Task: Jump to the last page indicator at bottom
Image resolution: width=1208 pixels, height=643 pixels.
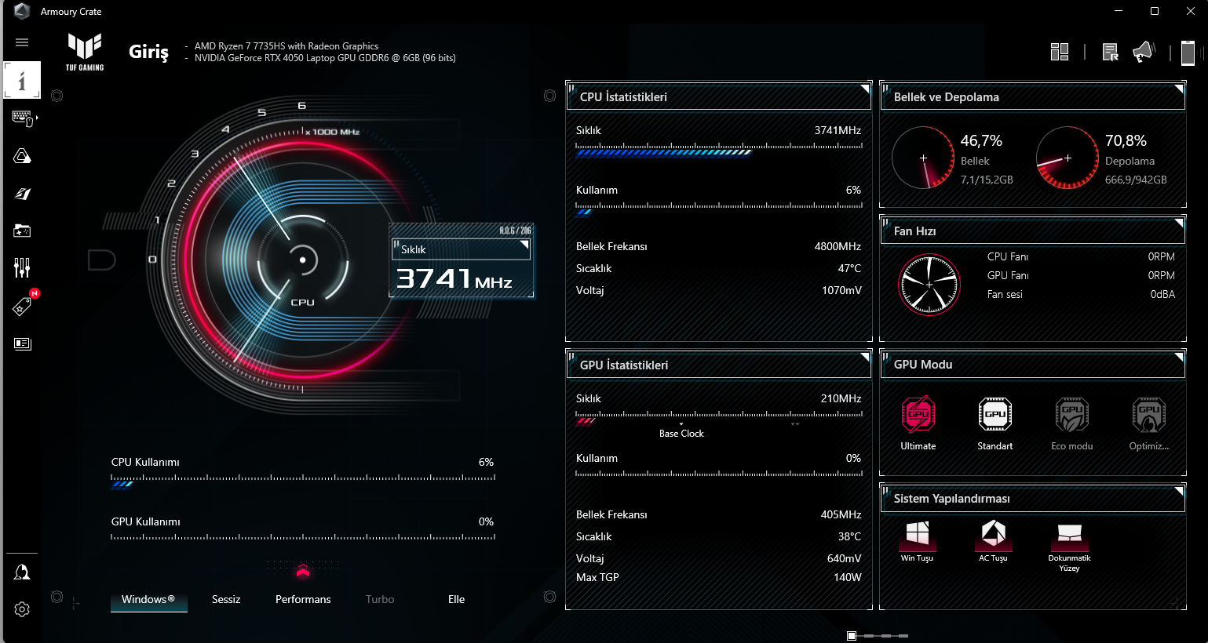Action: [x=903, y=636]
